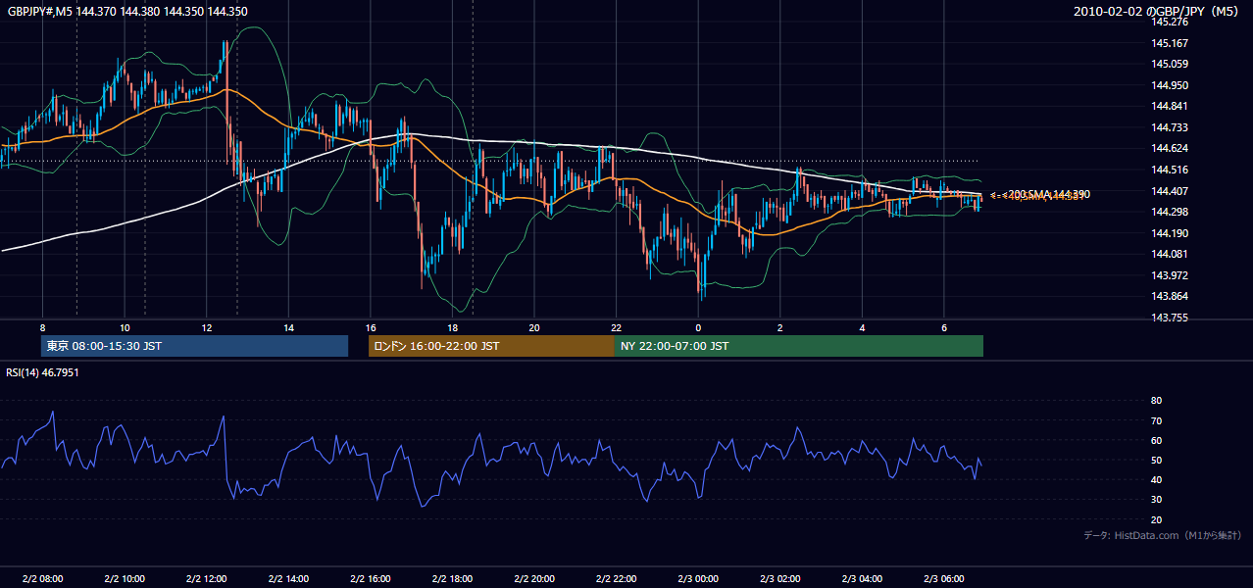
Task: Click the 2/2 16:00 timestamp label
Action: pyautogui.click(x=370, y=579)
